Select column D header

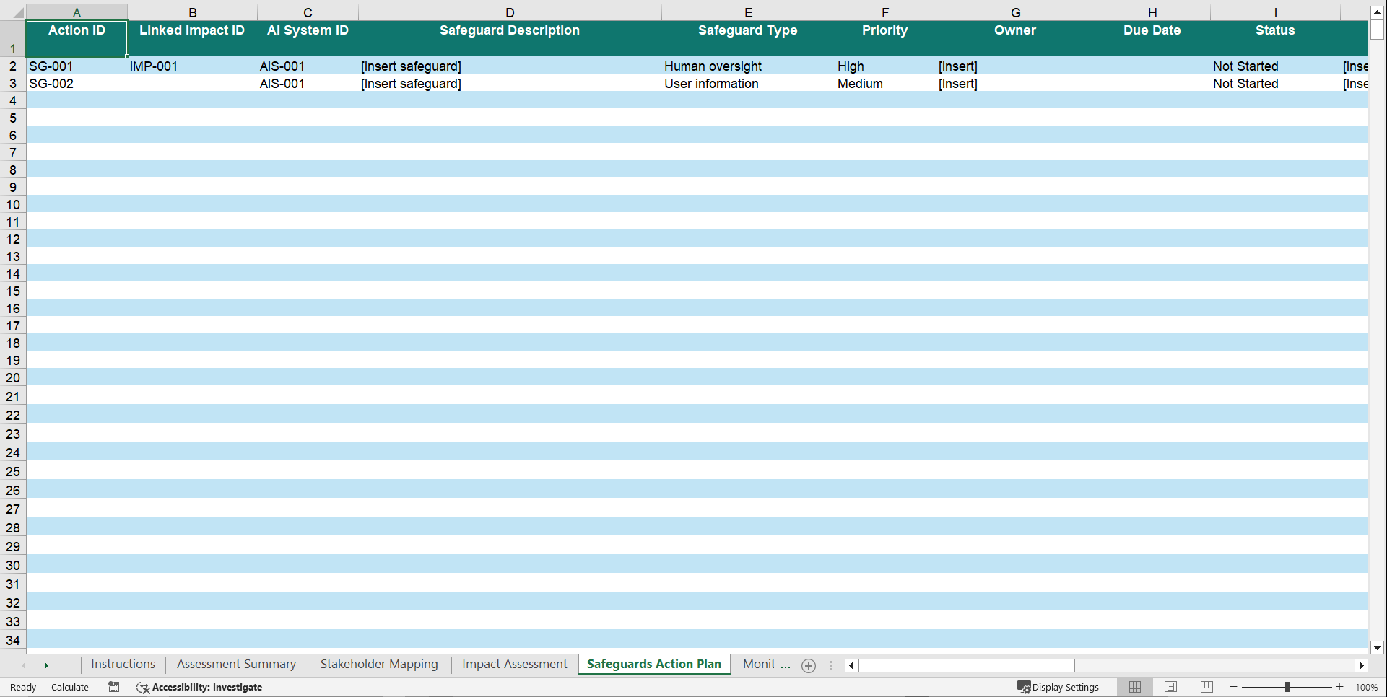[x=510, y=12]
